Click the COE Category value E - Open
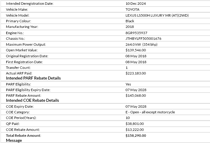This screenshot has width=210, height=143. tap(150, 112)
